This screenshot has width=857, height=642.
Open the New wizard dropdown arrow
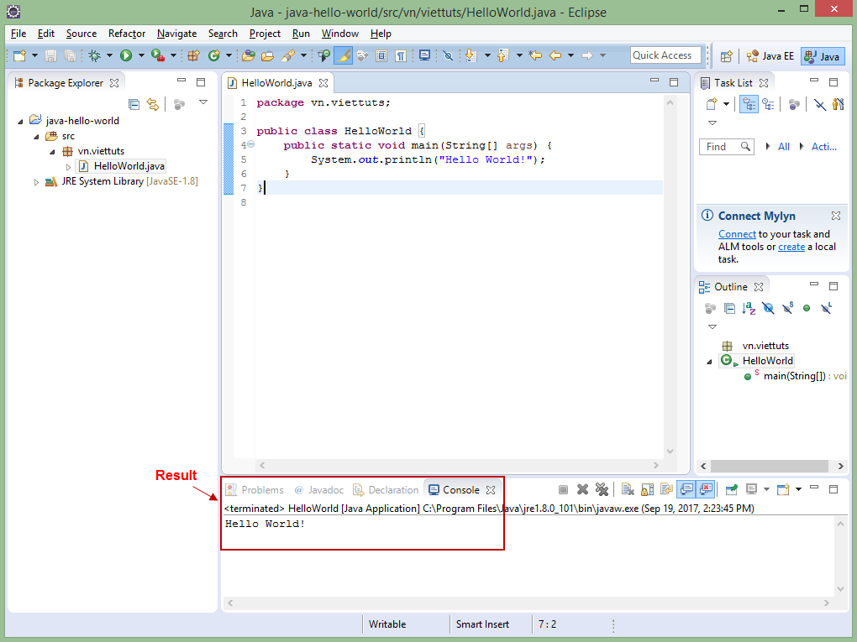click(x=35, y=55)
